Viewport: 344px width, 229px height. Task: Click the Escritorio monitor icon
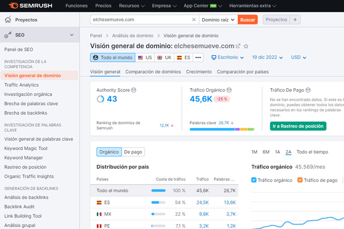(214, 57)
